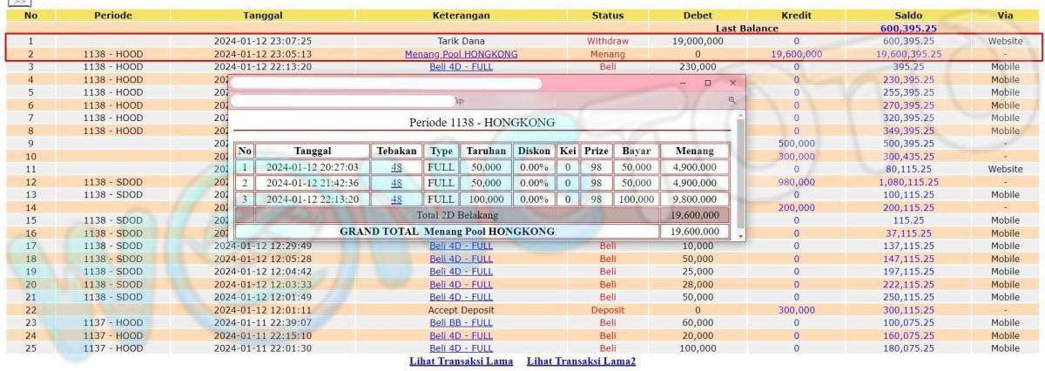Click Tebakan 48 link in popup row 2

pyautogui.click(x=396, y=183)
